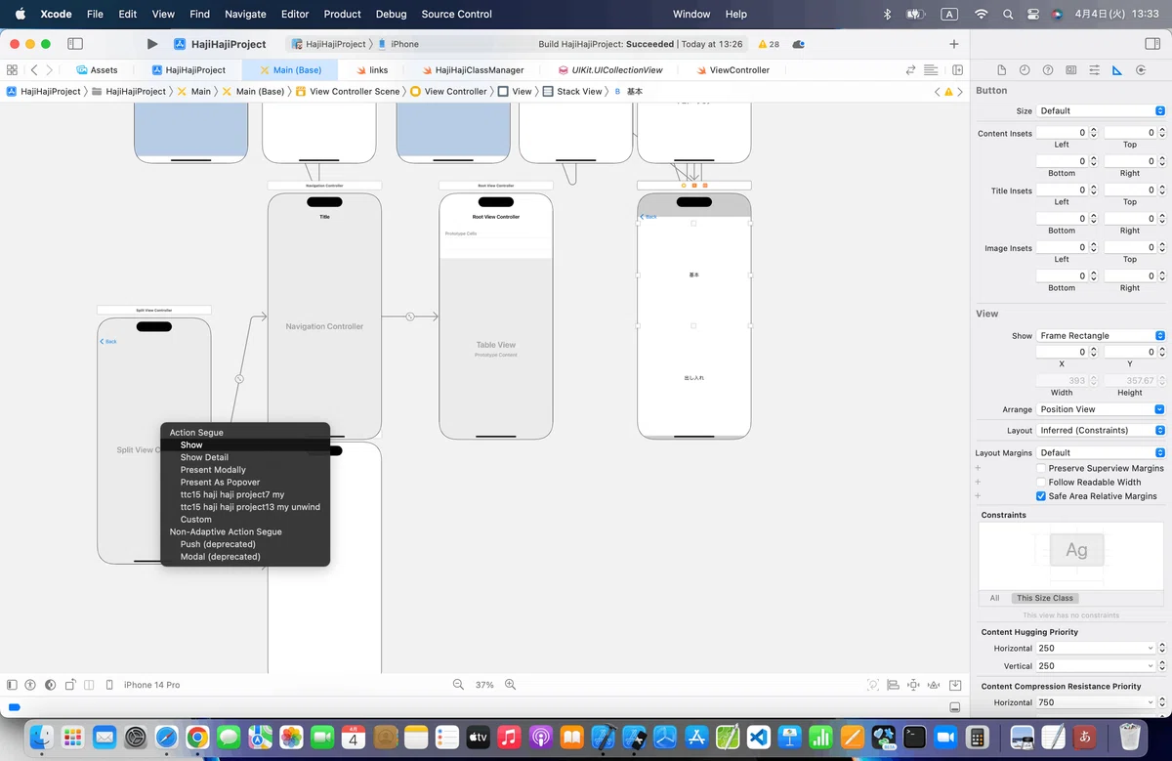The width and height of the screenshot is (1172, 761).
Task: Toggle the debug area button
Action: click(x=954, y=707)
